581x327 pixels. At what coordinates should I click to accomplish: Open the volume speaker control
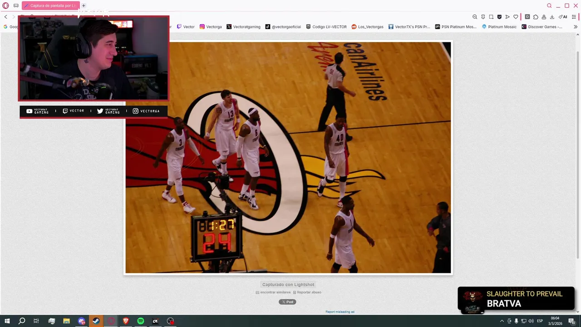(x=531, y=321)
